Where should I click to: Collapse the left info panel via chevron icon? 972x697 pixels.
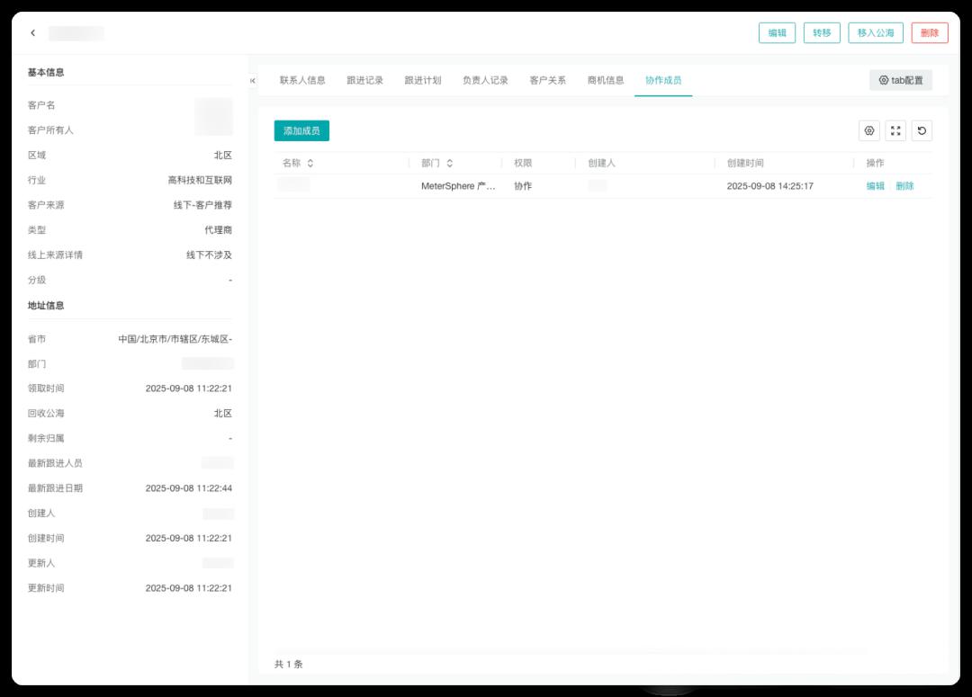pos(255,80)
